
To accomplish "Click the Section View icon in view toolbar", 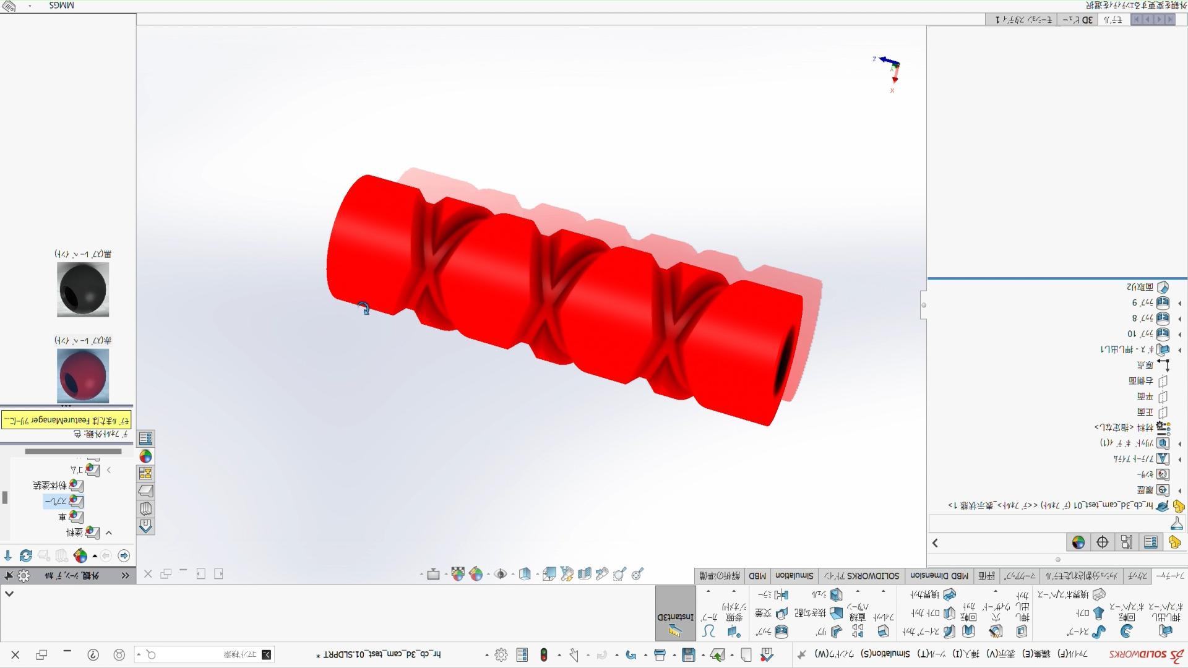I will pos(584,574).
